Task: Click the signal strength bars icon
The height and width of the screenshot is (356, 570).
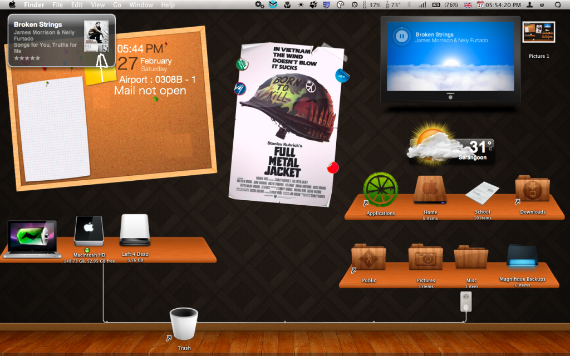Action: coord(422,4)
